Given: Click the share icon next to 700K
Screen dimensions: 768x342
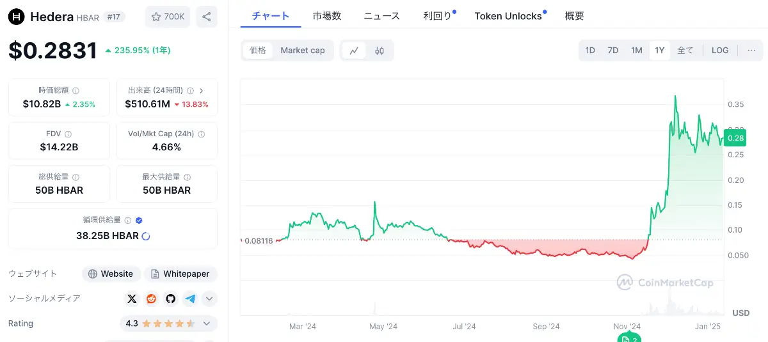Looking at the screenshot, I should [206, 17].
